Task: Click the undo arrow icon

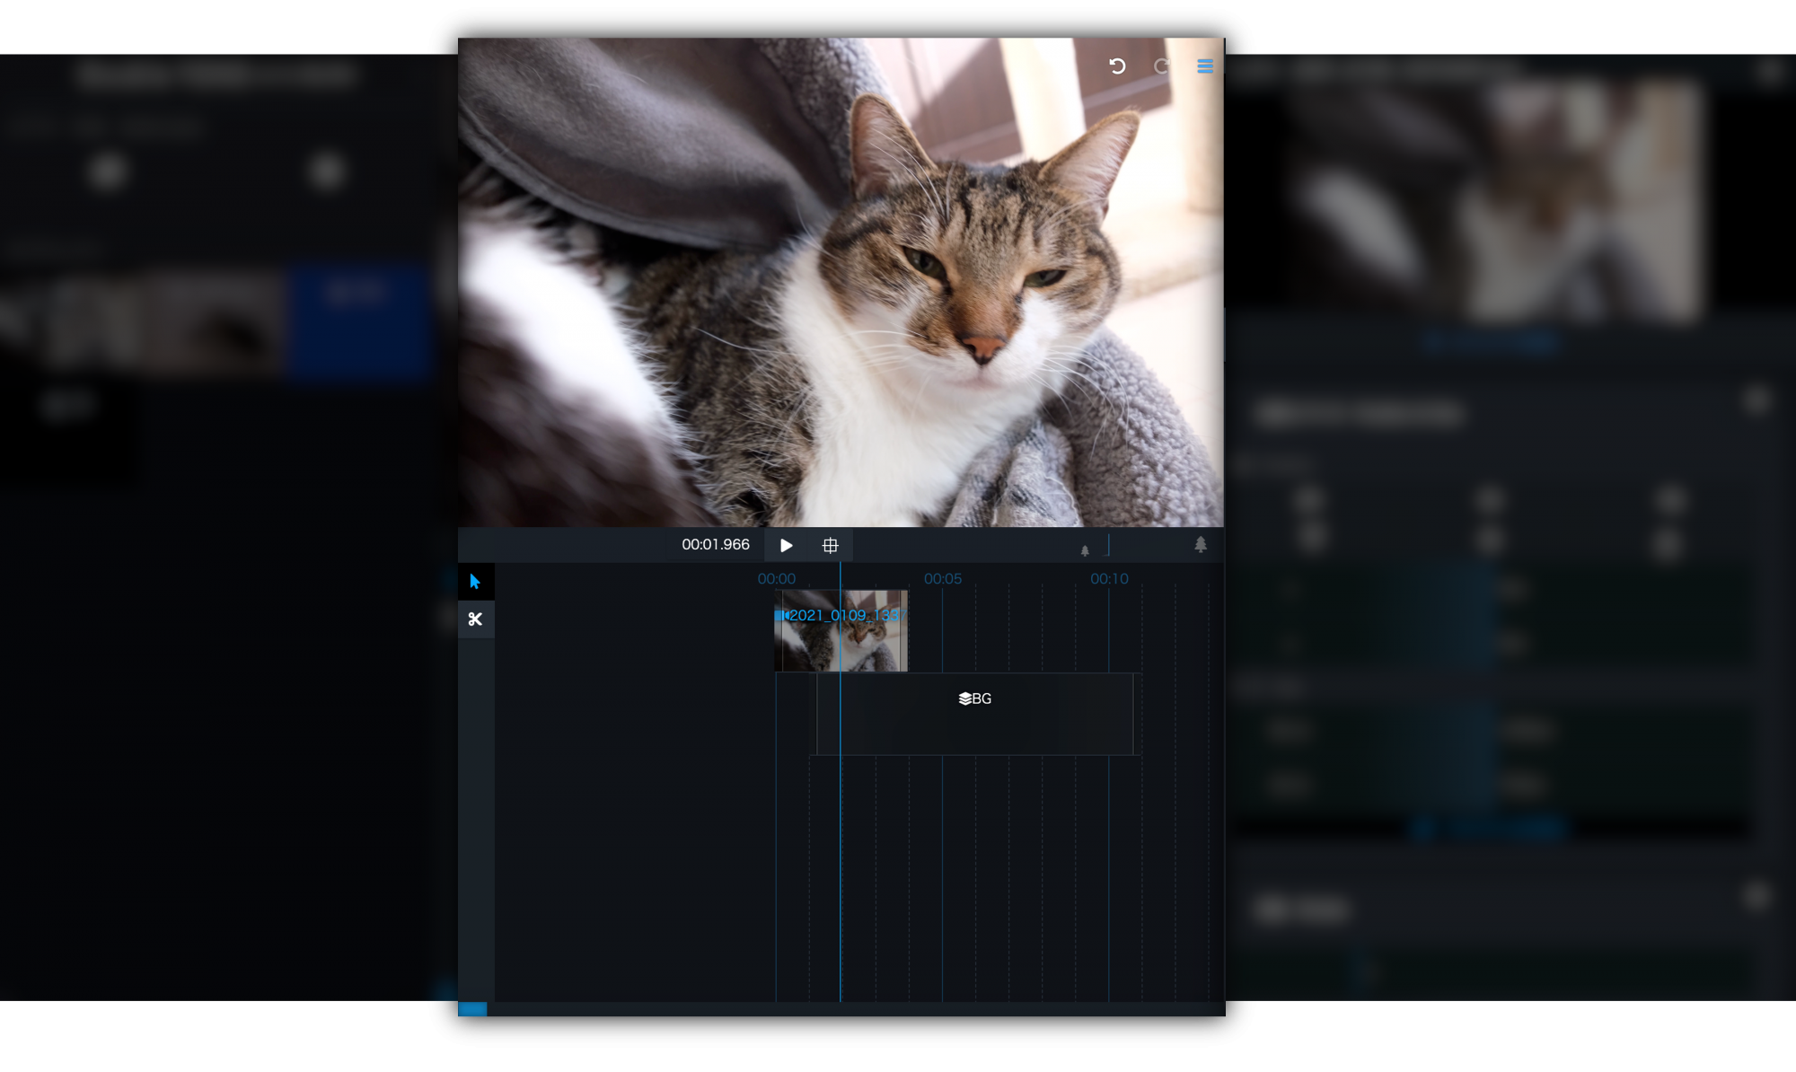Action: click(1117, 66)
